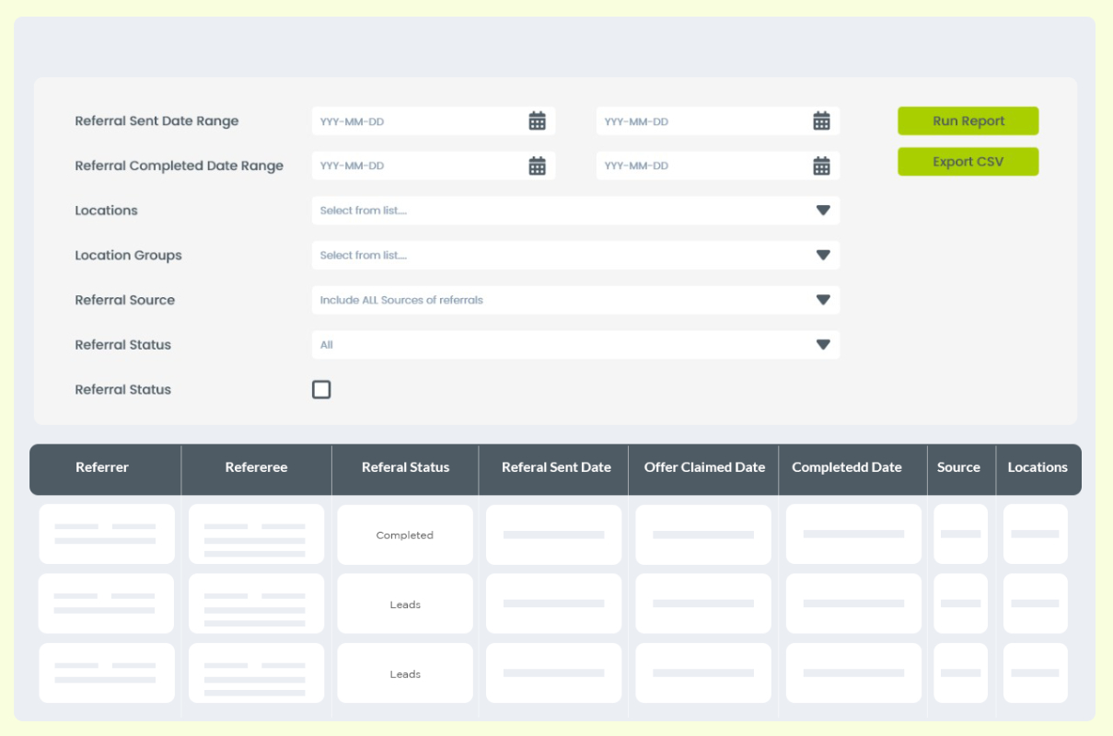Click the Referral Sent Date Range label
The height and width of the screenshot is (736, 1113).
157,121
